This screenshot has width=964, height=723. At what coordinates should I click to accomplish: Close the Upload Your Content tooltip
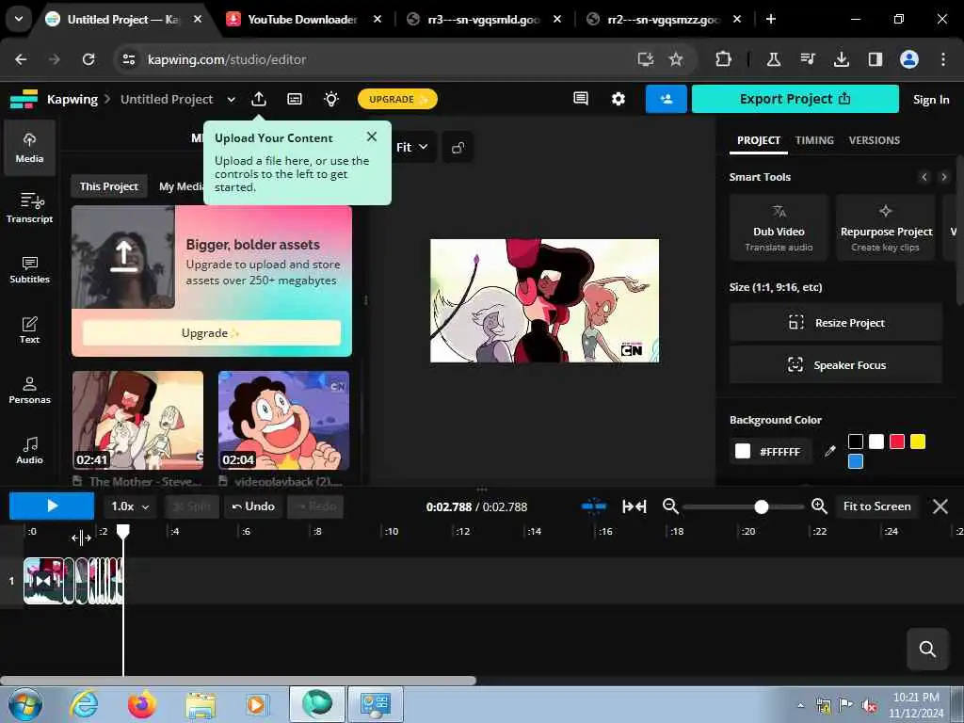[x=371, y=137]
